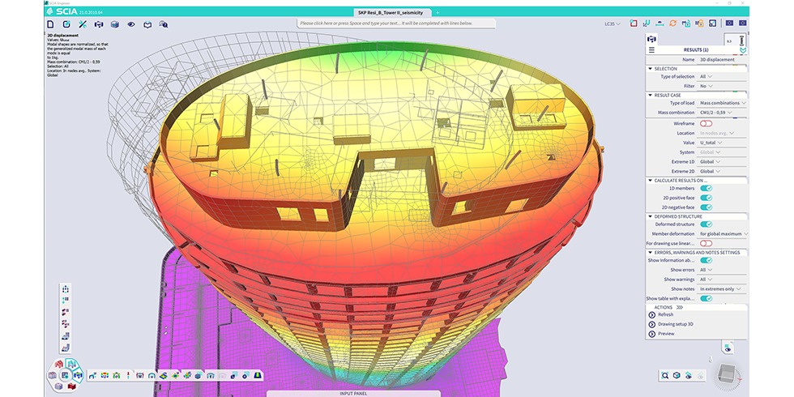Open the Mass combination dropdown

pos(724,113)
